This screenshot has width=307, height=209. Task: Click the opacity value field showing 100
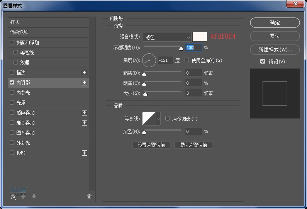[x=193, y=48]
